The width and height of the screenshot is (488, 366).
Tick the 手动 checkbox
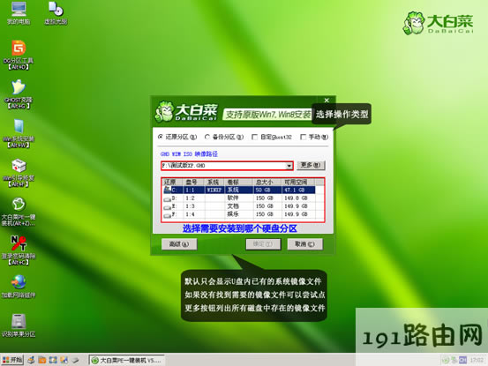click(x=303, y=137)
